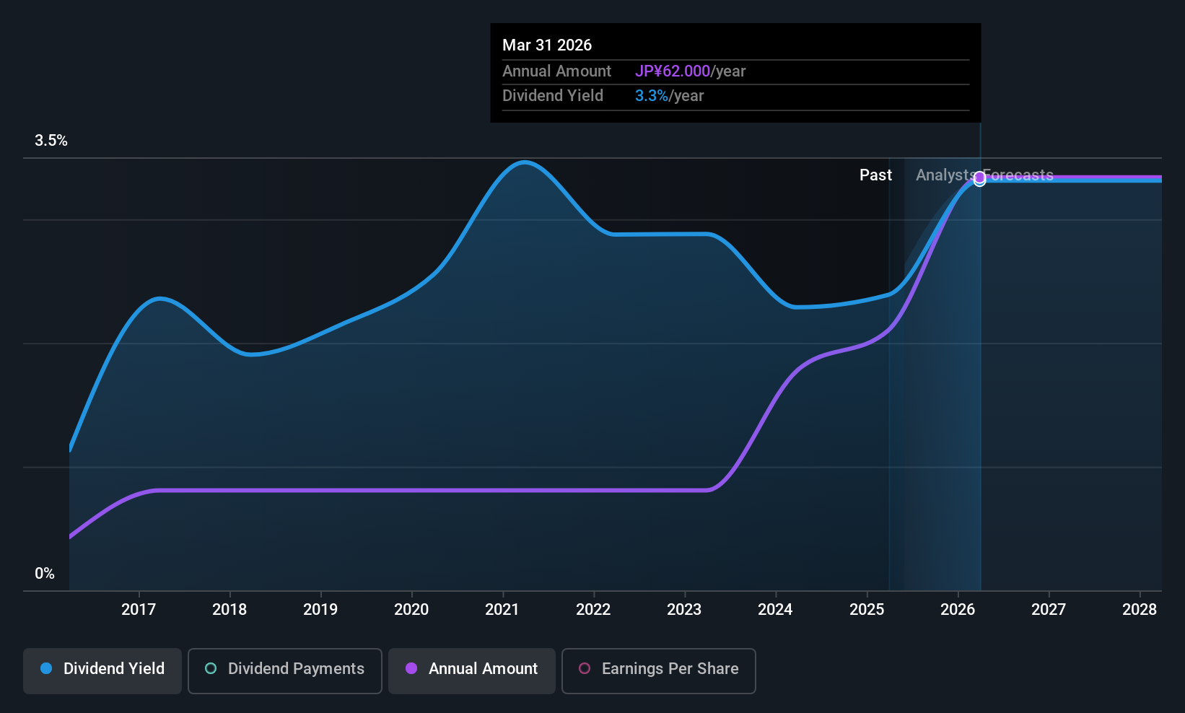Click the 3.3%/year tooltip yield value
The width and height of the screenshot is (1185, 713).
point(669,96)
